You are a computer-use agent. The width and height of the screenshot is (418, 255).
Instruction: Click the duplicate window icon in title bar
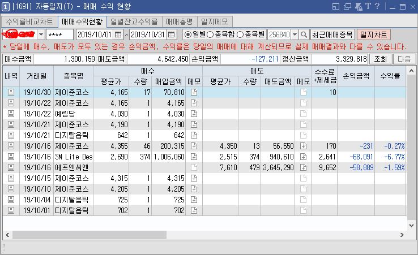coord(347,6)
